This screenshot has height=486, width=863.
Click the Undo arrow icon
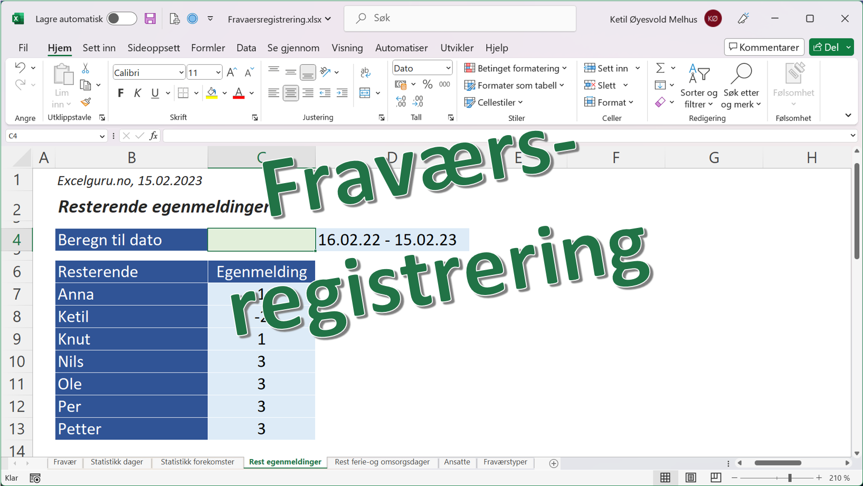click(20, 68)
